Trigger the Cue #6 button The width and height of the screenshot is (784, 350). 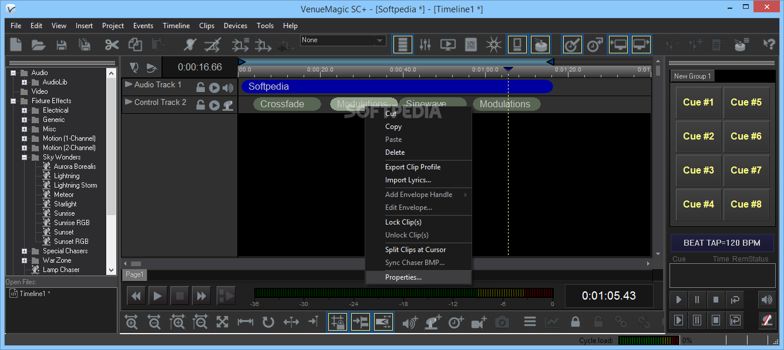[746, 137]
